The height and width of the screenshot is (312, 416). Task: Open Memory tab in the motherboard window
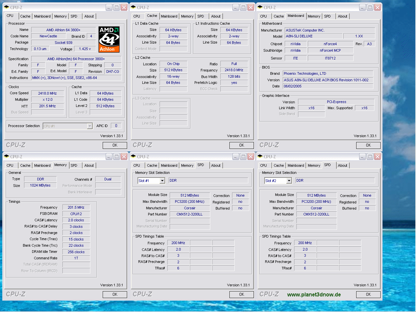click(314, 16)
